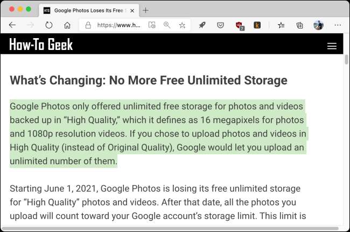The image size is (350, 232).
Task: Open the red ad blocker extension
Action: [239, 25]
